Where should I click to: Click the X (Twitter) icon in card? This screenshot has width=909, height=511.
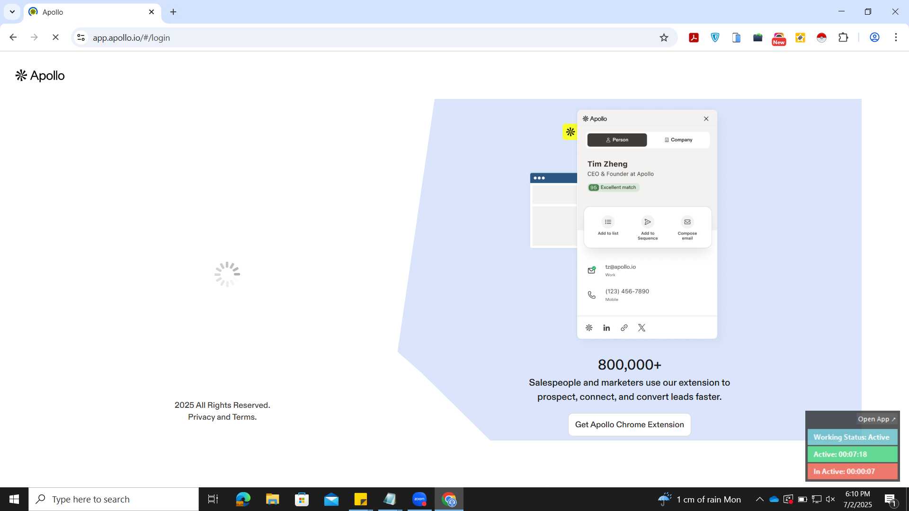pos(642,328)
